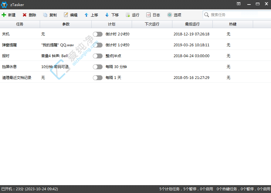271x193 pixels.
Task: Click the 新建 button label
Action: click(x=12, y=15)
